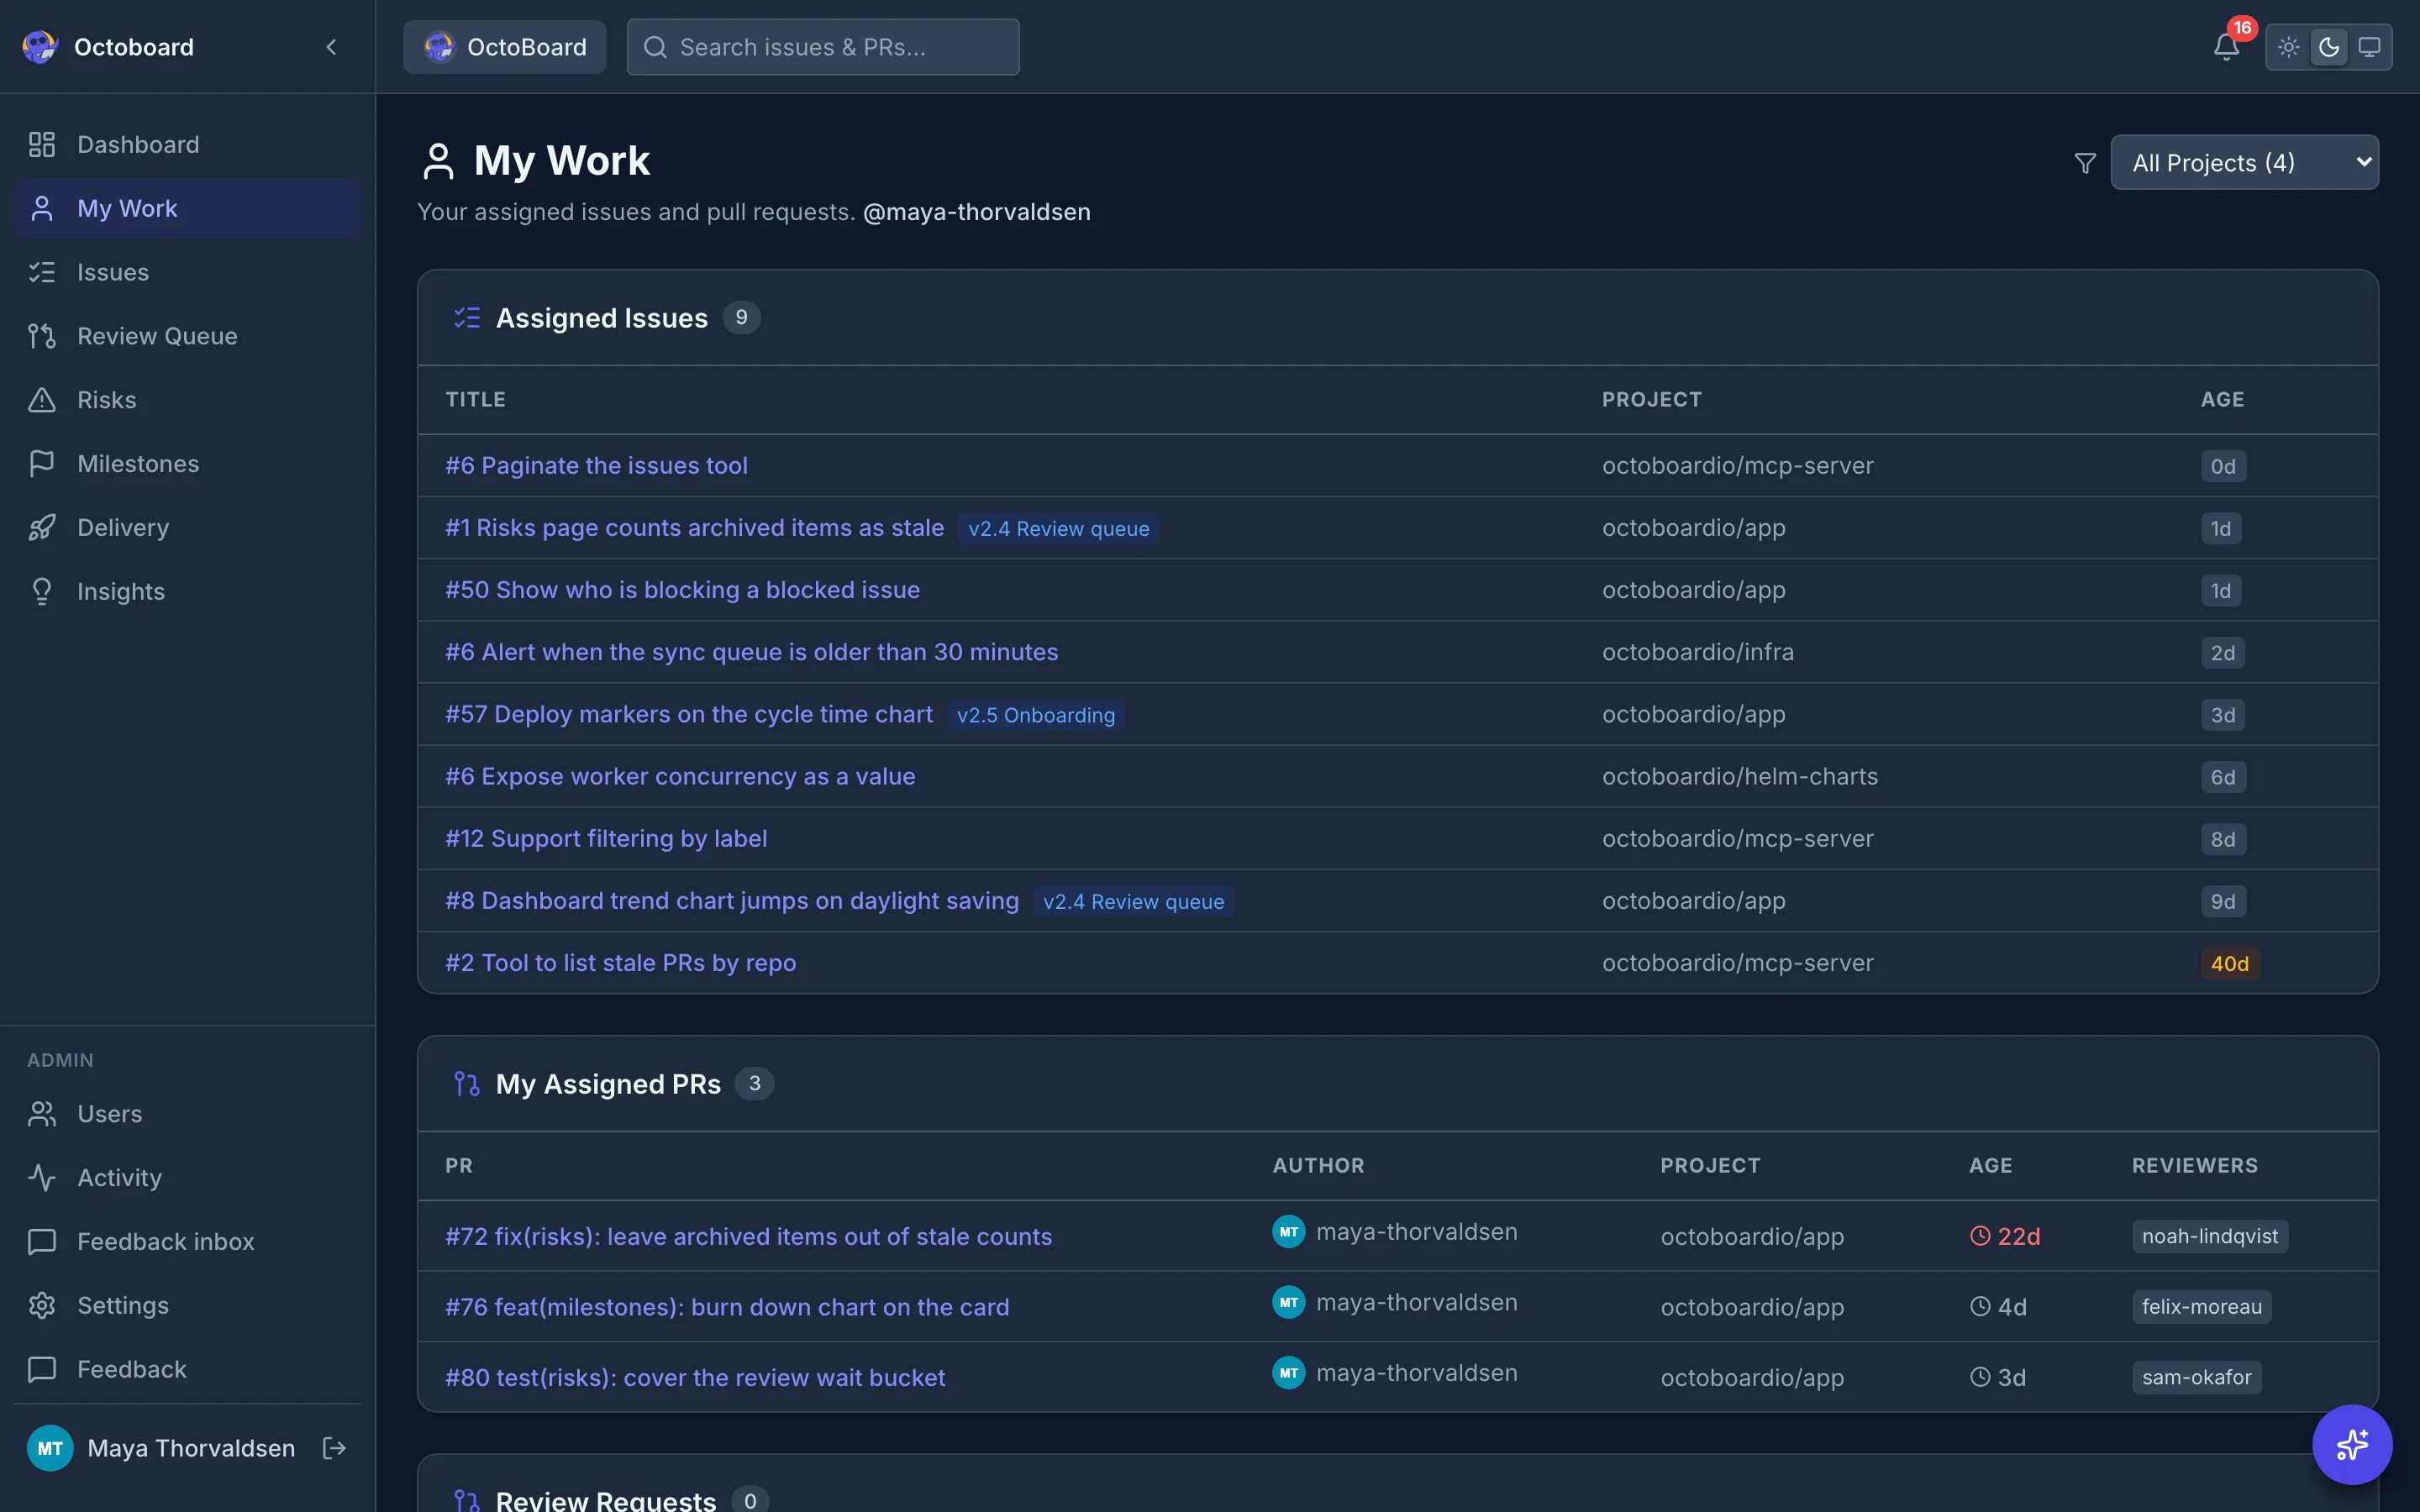Open the notifications bell
Viewport: 2420px width, 1512px height.
(2225, 47)
